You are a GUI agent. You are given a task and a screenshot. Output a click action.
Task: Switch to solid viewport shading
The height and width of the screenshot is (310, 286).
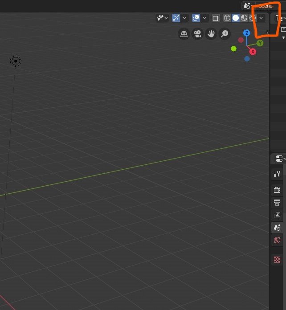tap(236, 18)
